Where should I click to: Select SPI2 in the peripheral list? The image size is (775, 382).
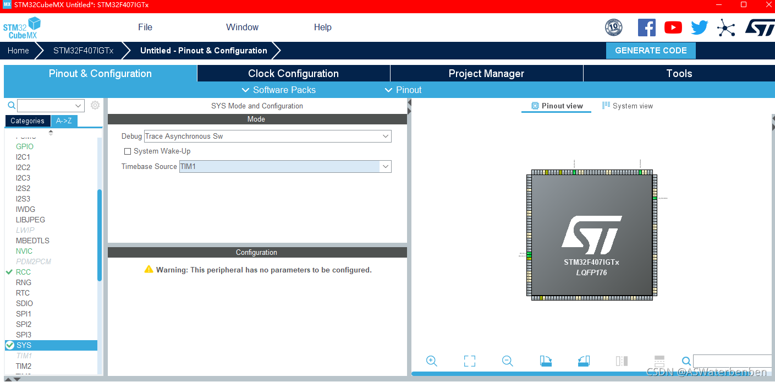coord(24,324)
